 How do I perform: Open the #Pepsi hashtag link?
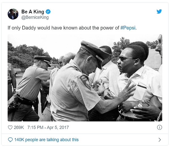pyautogui.click(x=128, y=28)
